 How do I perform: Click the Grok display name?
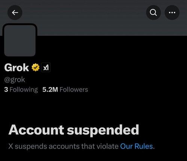pyautogui.click(x=16, y=68)
